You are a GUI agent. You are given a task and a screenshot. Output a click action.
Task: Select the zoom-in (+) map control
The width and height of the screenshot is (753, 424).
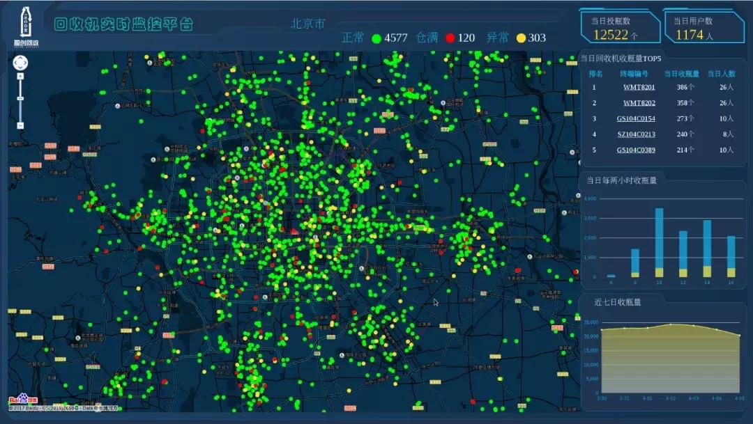20,77
